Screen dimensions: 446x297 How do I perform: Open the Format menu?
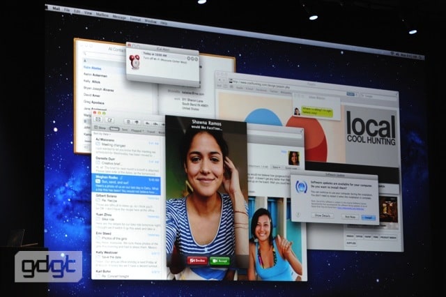(135, 19)
